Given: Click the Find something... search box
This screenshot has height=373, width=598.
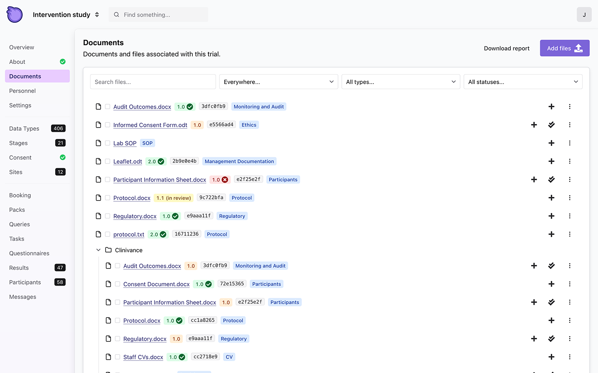Looking at the screenshot, I should click(159, 15).
